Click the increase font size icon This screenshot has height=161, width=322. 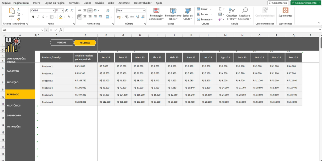tap(67, 10)
